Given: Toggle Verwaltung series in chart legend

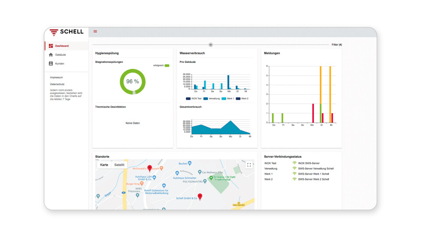Looking at the screenshot, I should click(x=212, y=98).
